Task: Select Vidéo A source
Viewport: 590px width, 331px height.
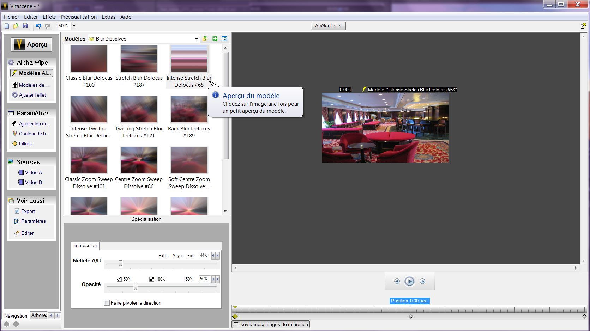Action: click(x=33, y=172)
